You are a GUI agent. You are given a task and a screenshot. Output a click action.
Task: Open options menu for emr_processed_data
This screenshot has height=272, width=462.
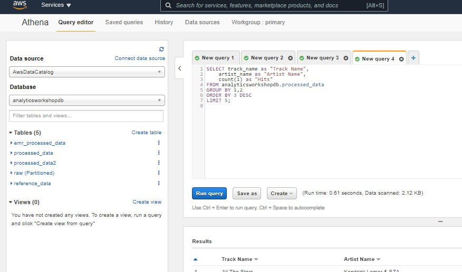coord(159,143)
